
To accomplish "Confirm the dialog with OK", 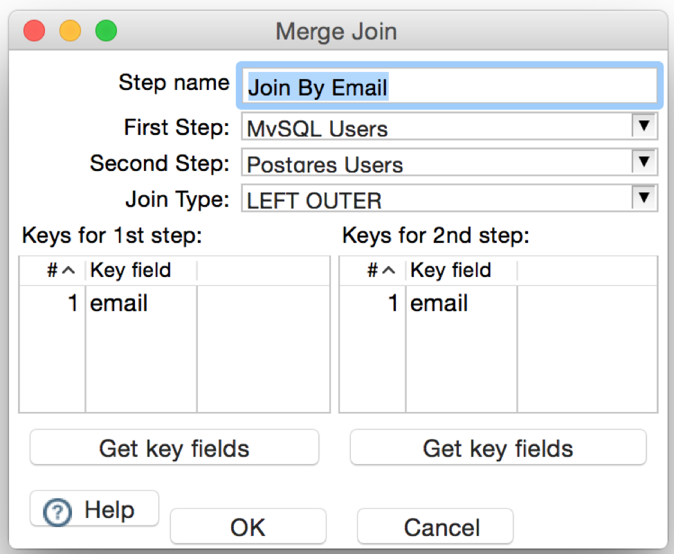I will pos(248,527).
